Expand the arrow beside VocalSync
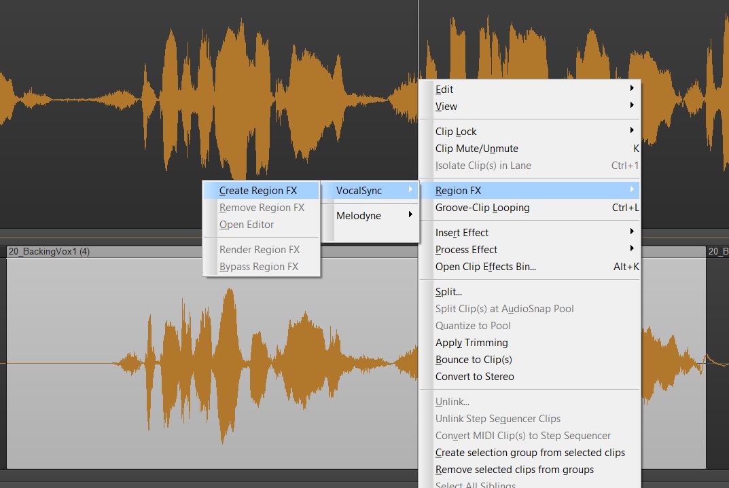Screen dimensions: 729x488 [x=410, y=189]
